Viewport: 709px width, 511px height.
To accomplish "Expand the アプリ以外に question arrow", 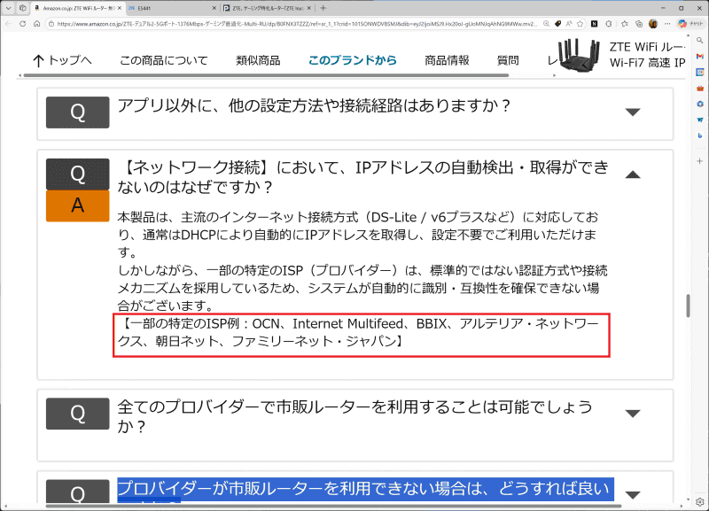I will (633, 112).
